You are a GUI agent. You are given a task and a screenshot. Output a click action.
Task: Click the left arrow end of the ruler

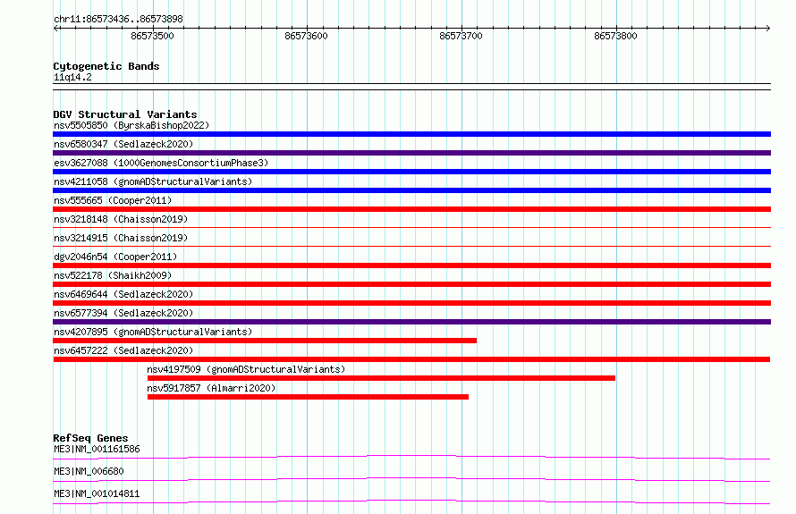[x=56, y=28]
